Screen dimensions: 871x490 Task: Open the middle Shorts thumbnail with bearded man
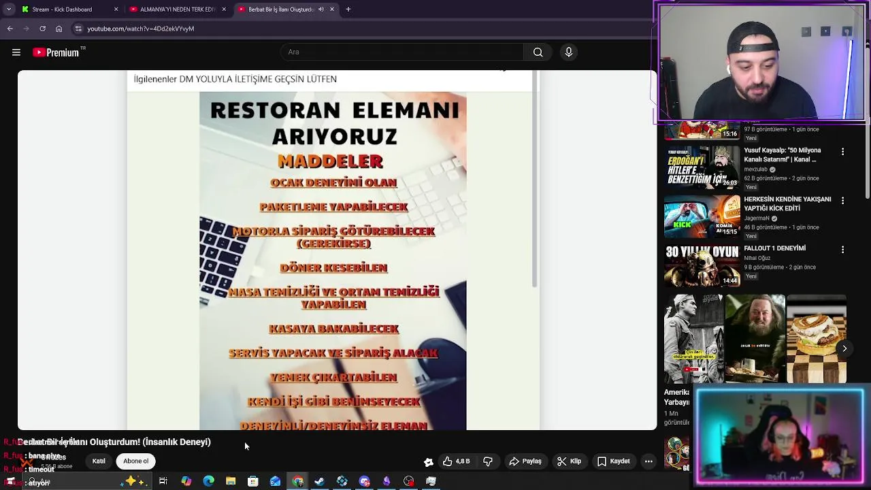[755, 339]
